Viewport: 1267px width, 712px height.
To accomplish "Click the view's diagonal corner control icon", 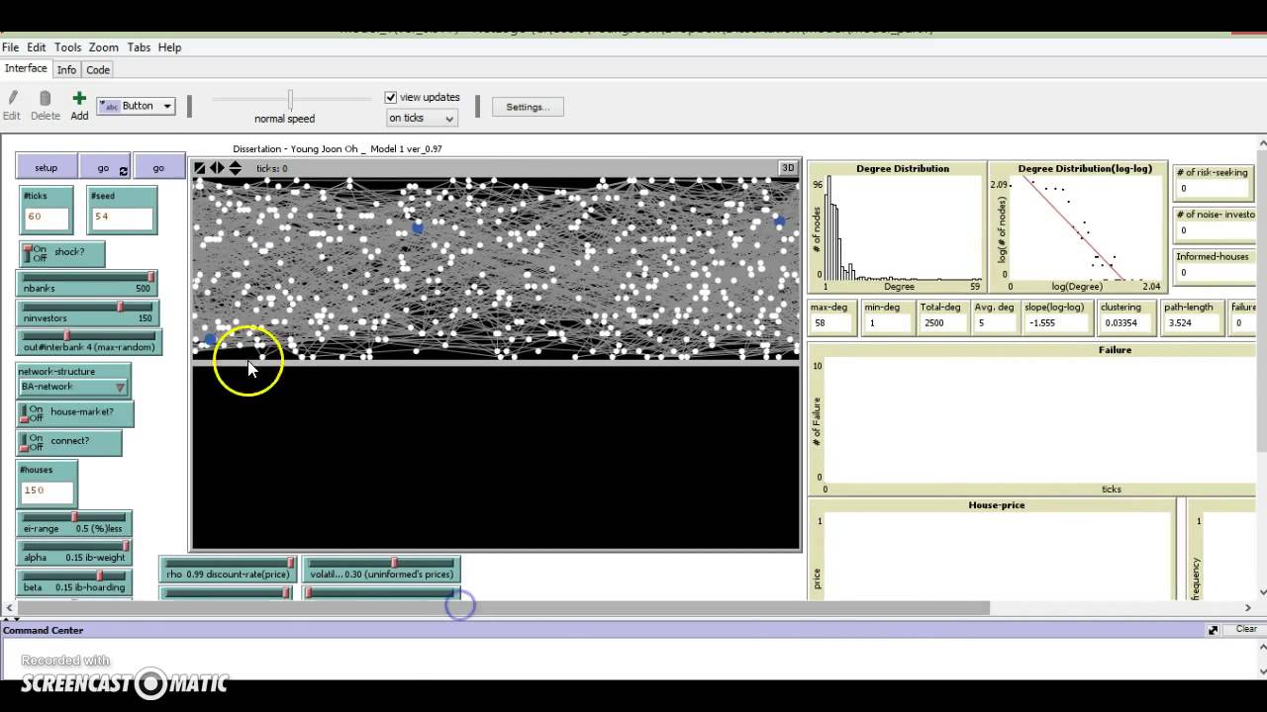I will [x=200, y=168].
